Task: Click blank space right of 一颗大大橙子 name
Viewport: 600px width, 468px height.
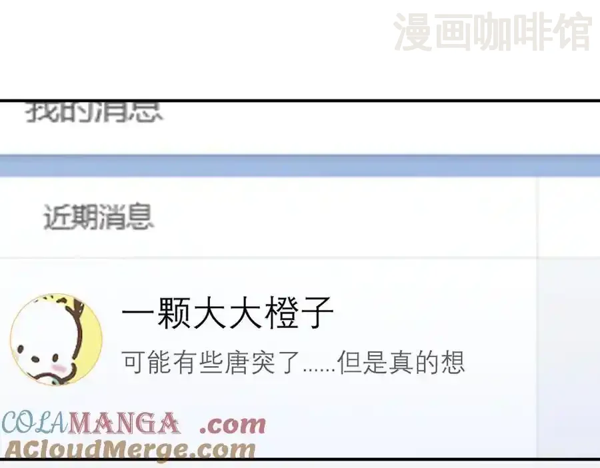Action: [433, 313]
